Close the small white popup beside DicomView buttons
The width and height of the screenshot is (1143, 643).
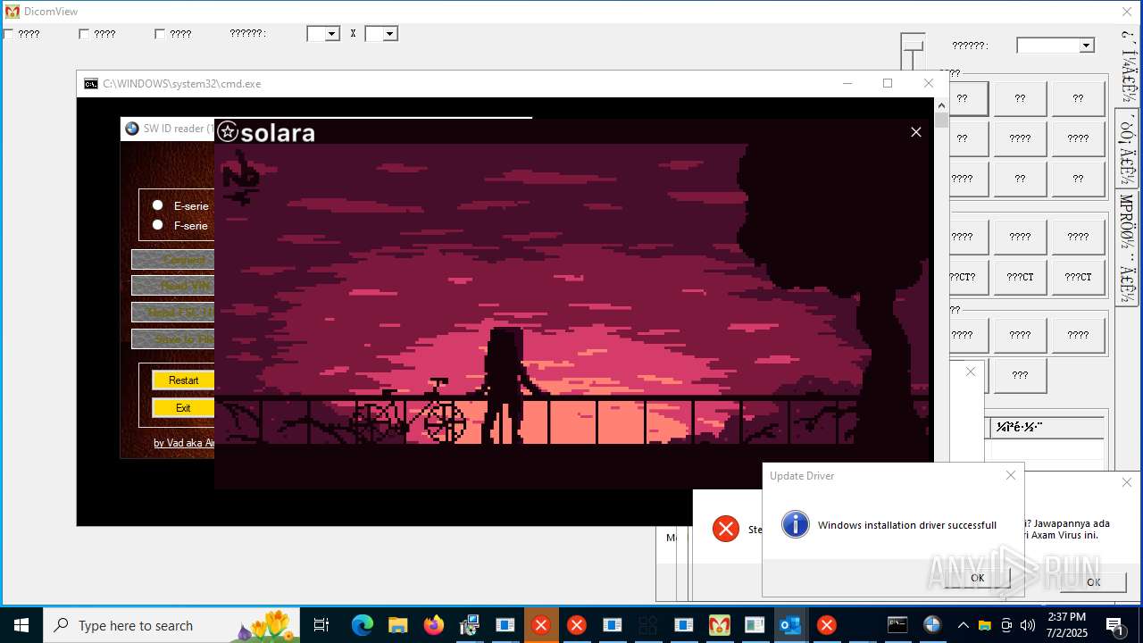click(971, 372)
